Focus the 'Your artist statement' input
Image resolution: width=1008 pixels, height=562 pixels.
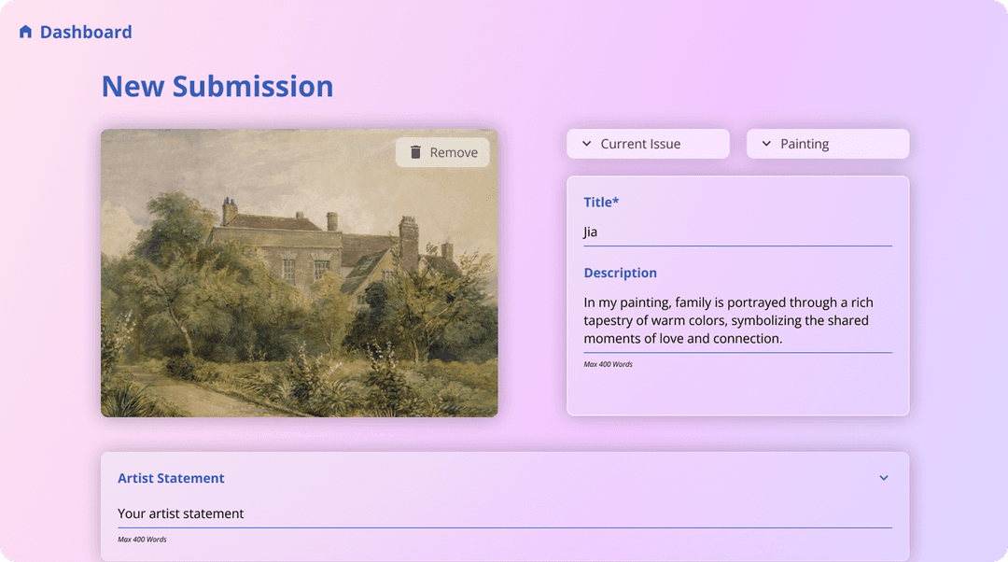tap(504, 513)
